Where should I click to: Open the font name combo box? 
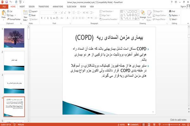47,13
